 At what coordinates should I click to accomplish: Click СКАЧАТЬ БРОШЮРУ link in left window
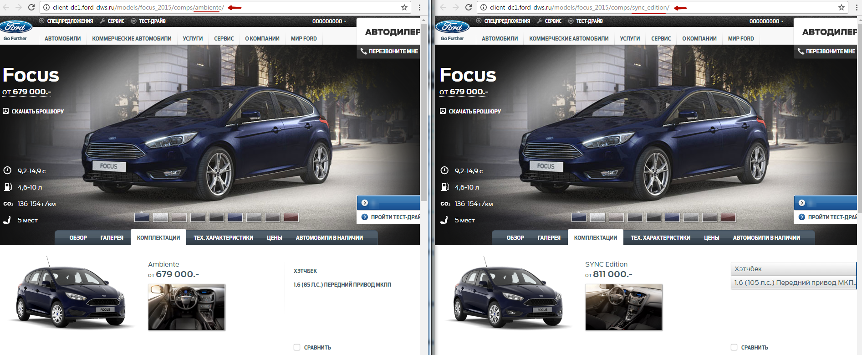pos(38,111)
